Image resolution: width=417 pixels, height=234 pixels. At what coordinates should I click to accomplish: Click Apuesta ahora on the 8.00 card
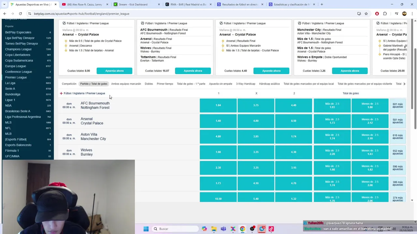coord(114,71)
